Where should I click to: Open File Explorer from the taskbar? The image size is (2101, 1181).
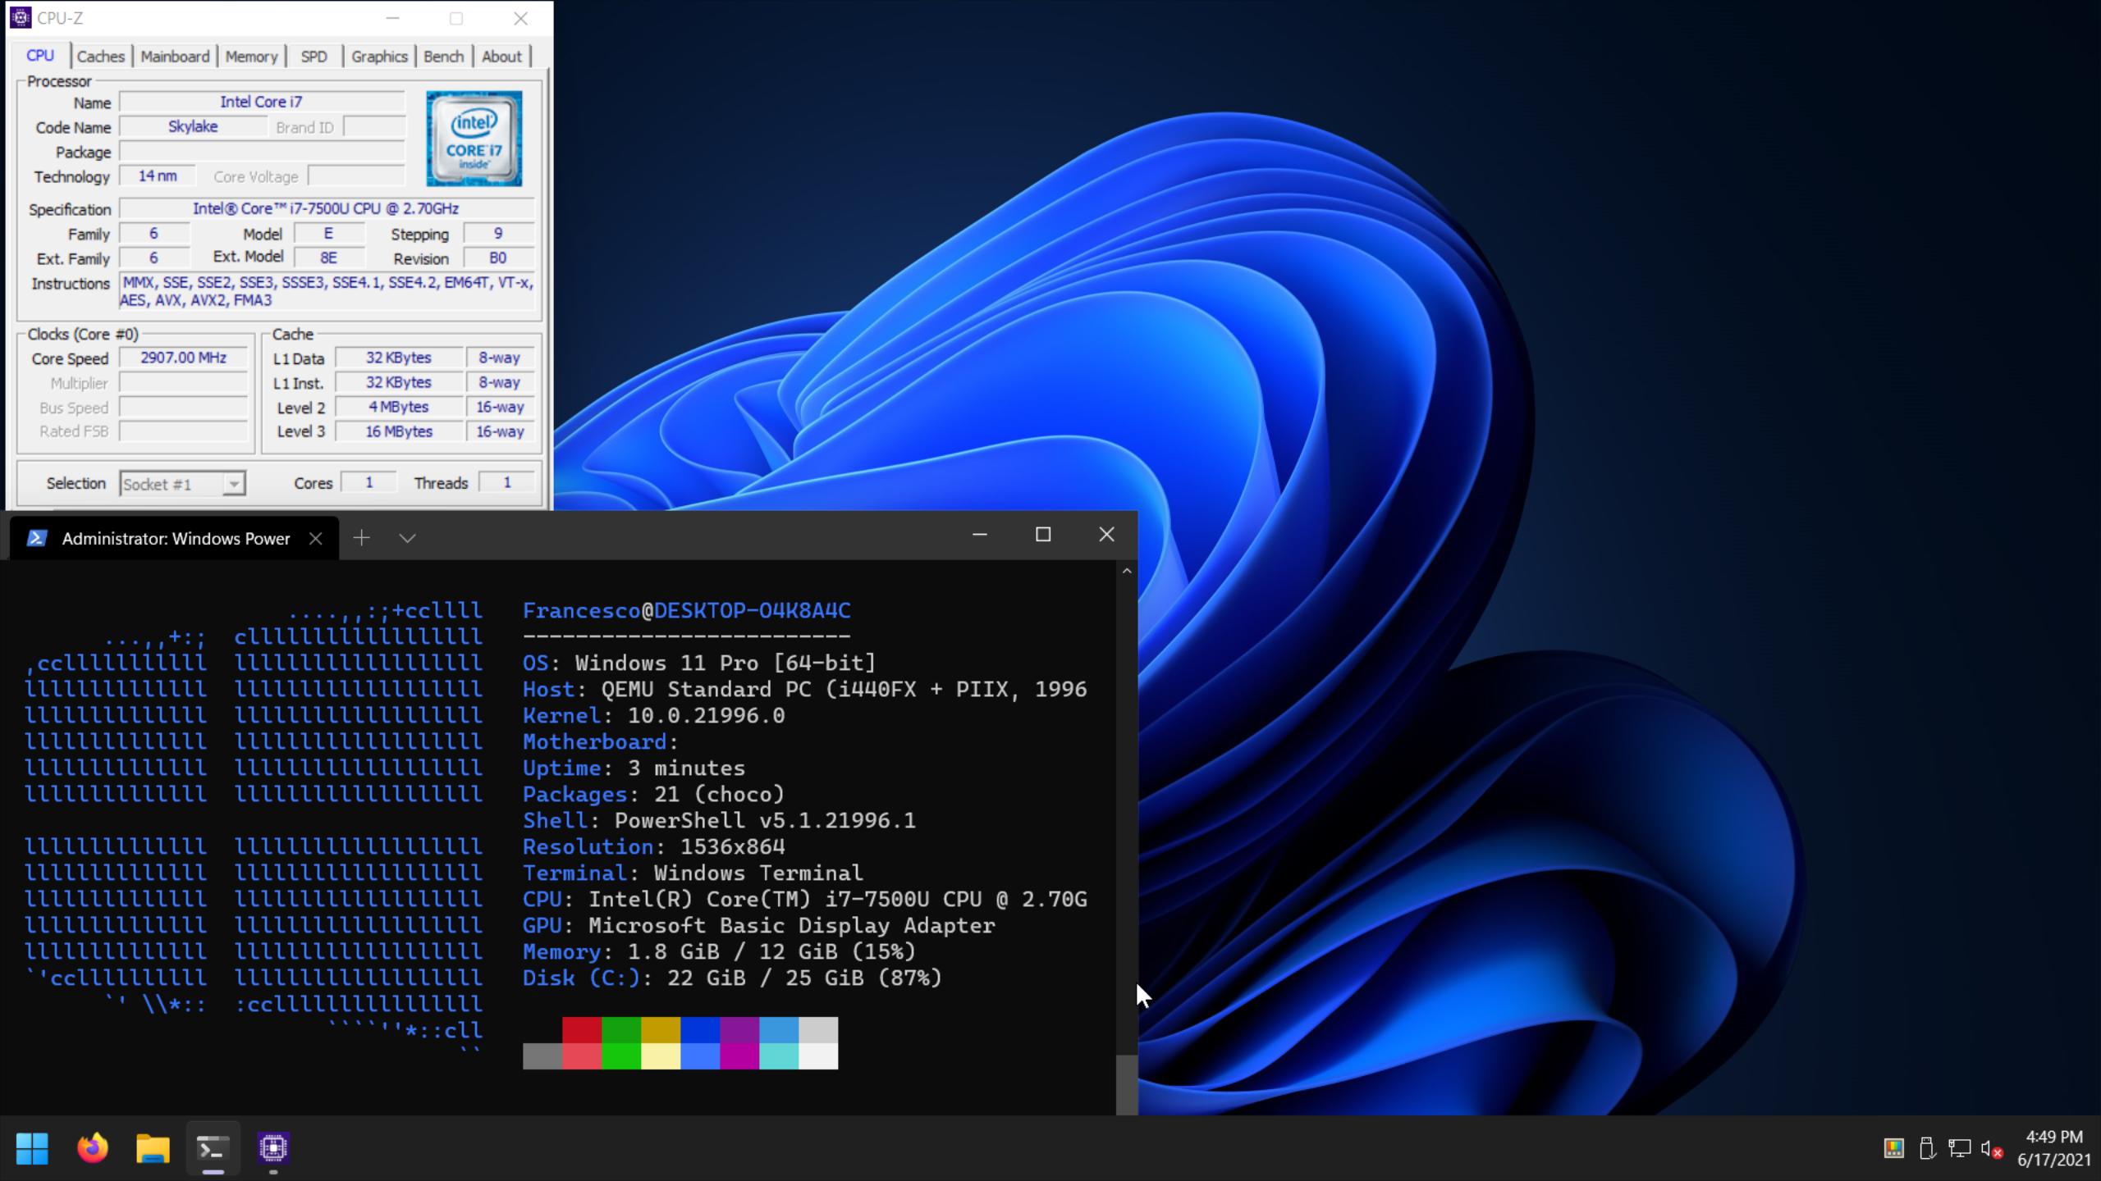point(153,1148)
